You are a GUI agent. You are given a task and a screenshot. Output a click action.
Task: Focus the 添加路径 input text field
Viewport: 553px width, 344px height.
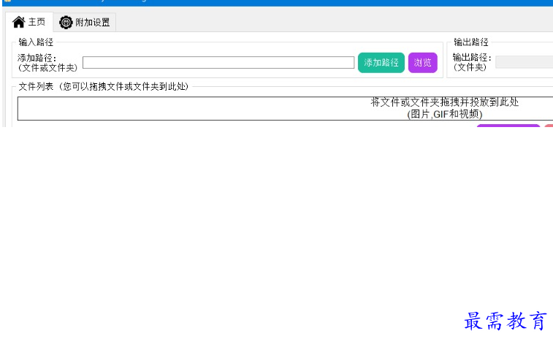(x=218, y=63)
